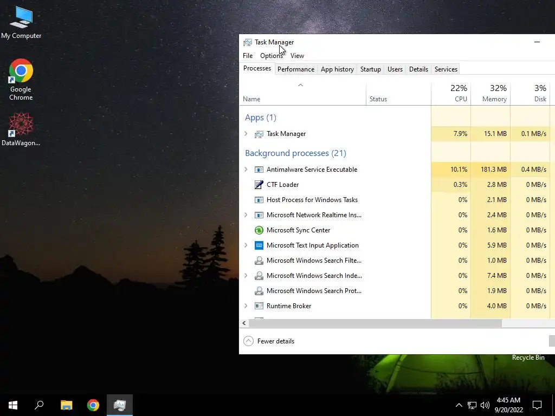Click the Windows Search Indexer icon
This screenshot has width=555, height=416.
[x=259, y=276]
